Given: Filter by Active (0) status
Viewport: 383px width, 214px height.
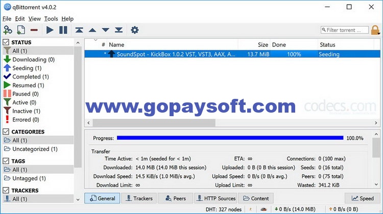Looking at the screenshot, I should coord(38,102).
